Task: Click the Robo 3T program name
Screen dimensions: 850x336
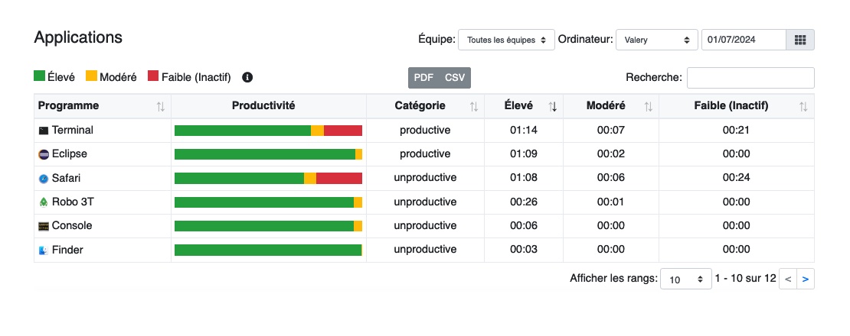Action: coord(74,202)
